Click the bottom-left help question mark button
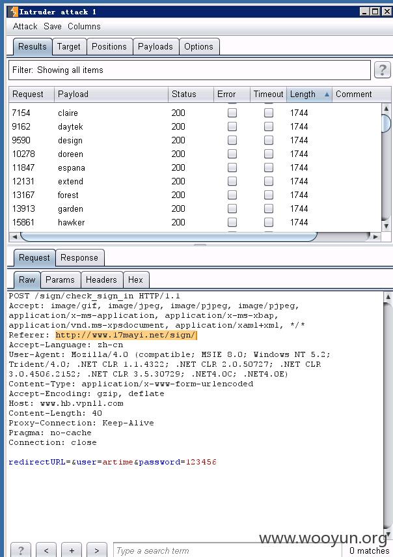 pos(21,550)
